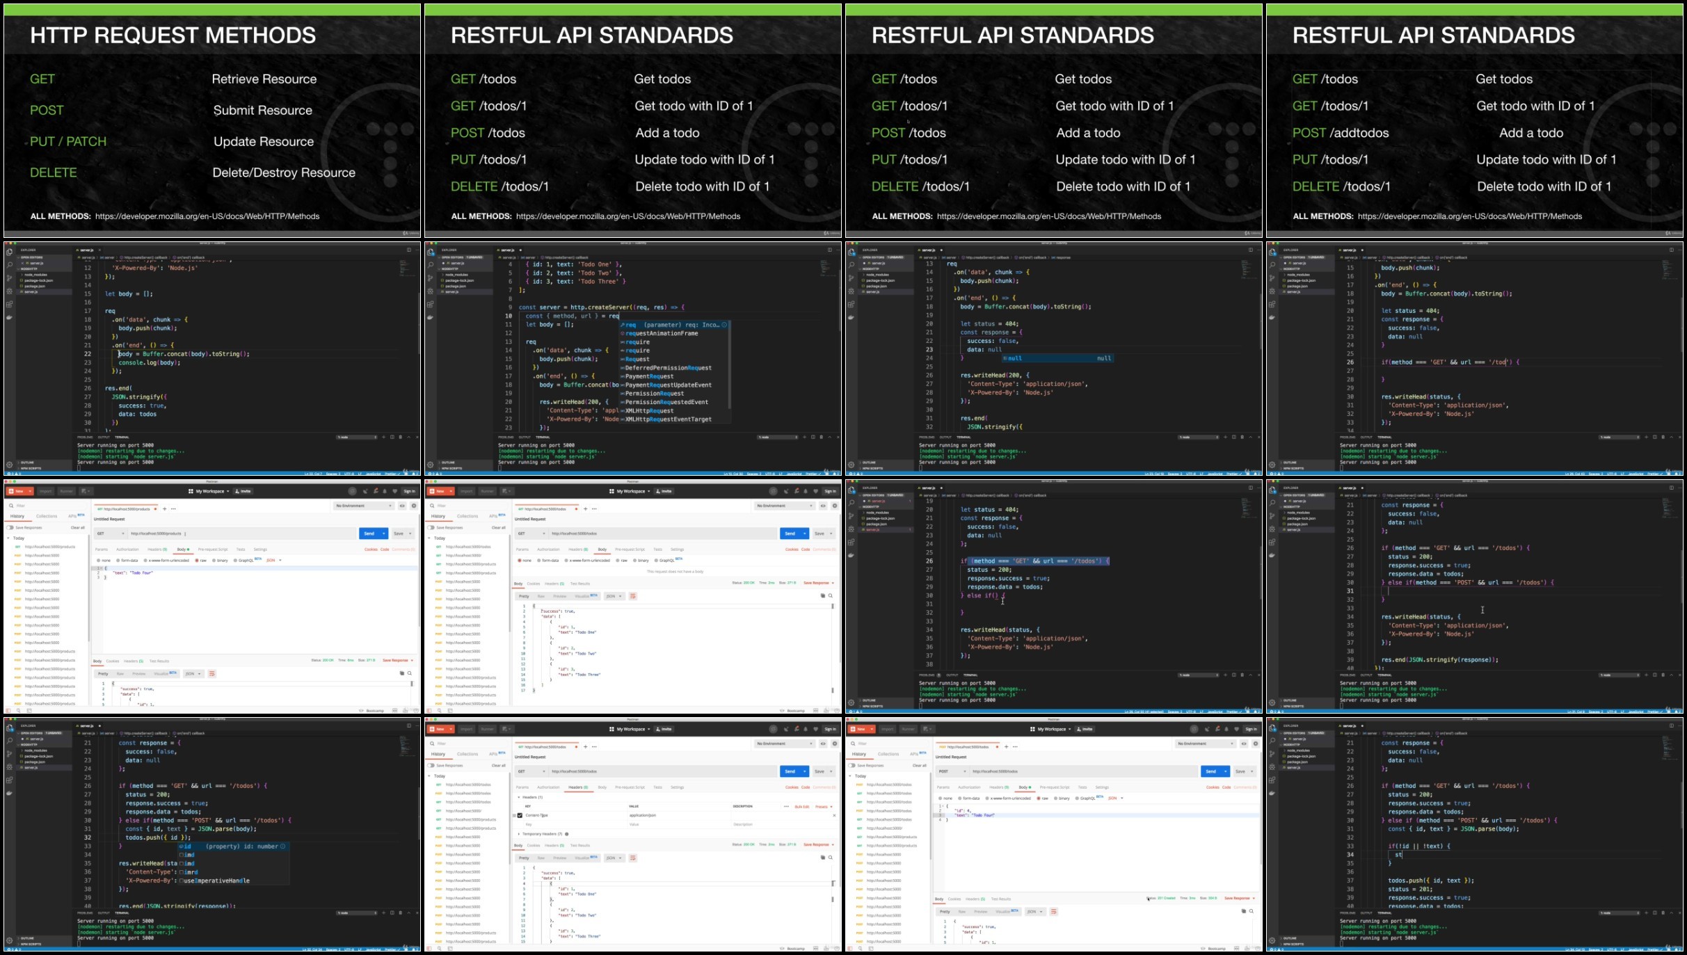Click Sign In button in products Postman frame
The width and height of the screenshot is (1687, 955).
tap(410, 491)
